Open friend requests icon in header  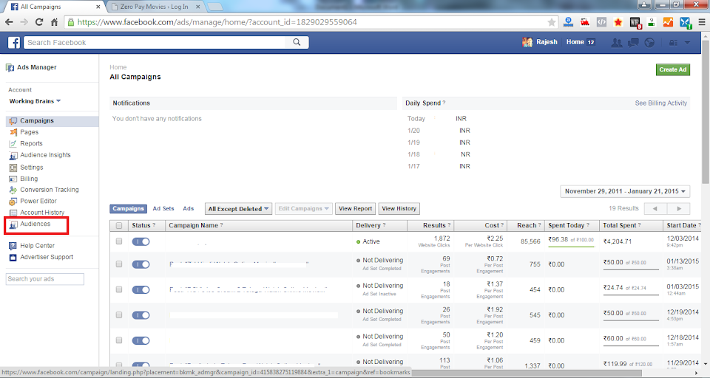616,43
